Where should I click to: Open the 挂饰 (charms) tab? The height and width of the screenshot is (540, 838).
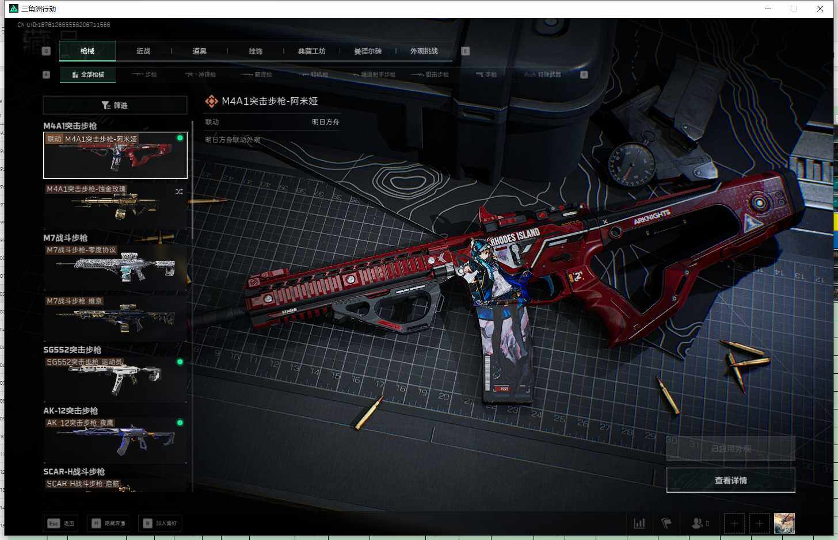point(256,51)
